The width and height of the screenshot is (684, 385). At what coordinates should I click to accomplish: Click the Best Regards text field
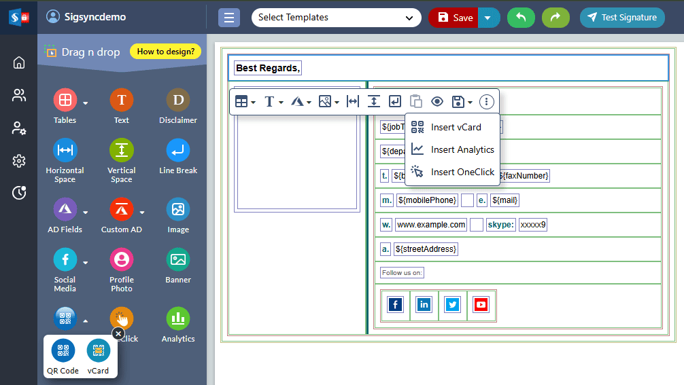268,68
